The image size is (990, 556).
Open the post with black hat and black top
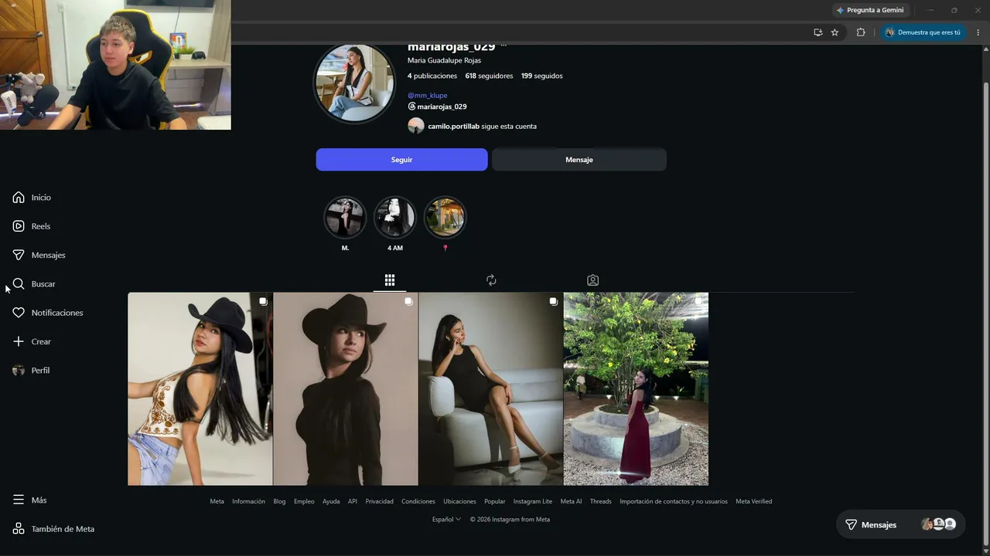345,389
